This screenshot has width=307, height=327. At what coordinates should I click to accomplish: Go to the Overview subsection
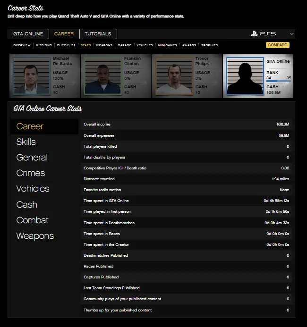[x=22, y=45]
